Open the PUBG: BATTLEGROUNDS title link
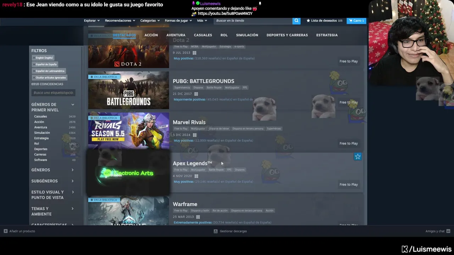 pyautogui.click(x=203, y=81)
